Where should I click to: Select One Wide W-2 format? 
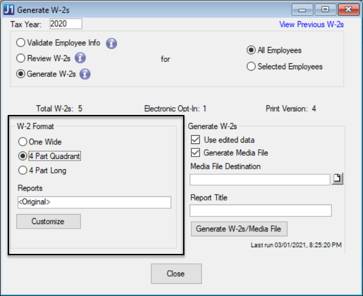coord(23,142)
